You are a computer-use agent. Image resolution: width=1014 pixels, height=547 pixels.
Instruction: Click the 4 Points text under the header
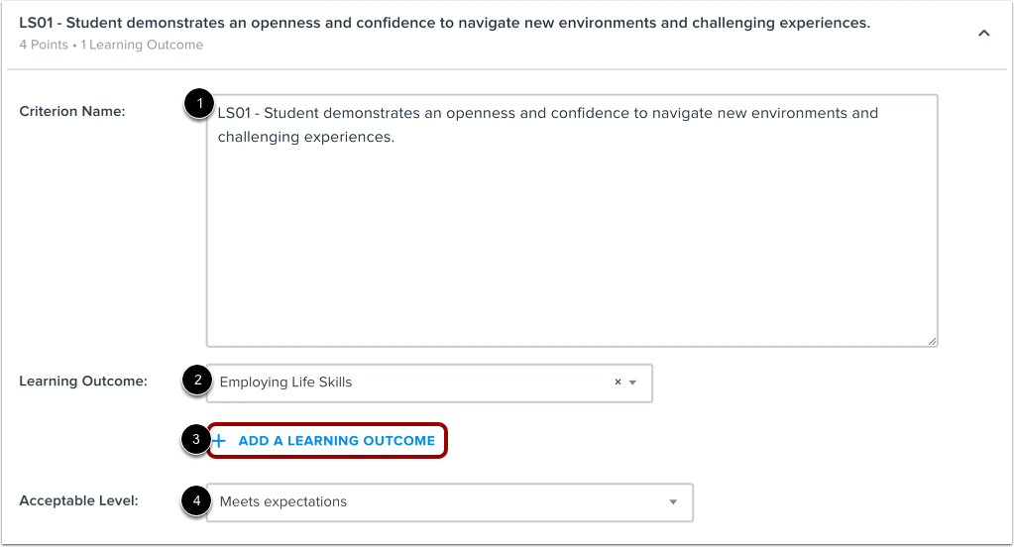pos(45,45)
